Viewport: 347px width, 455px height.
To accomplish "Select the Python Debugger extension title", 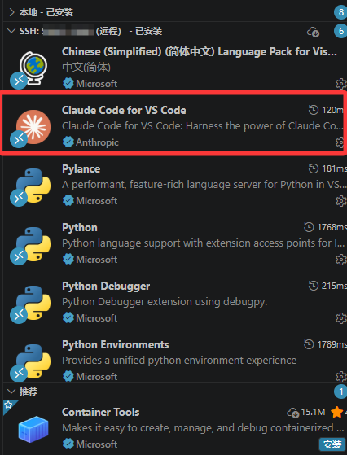I will pos(106,287).
